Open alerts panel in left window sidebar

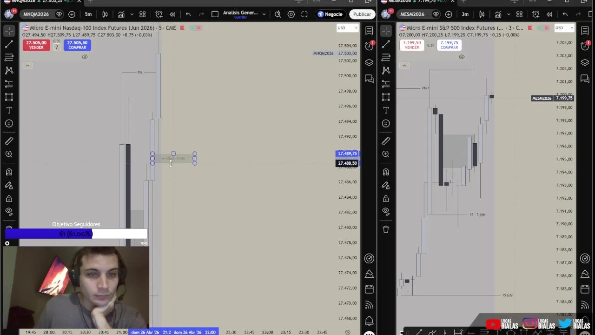[369, 46]
